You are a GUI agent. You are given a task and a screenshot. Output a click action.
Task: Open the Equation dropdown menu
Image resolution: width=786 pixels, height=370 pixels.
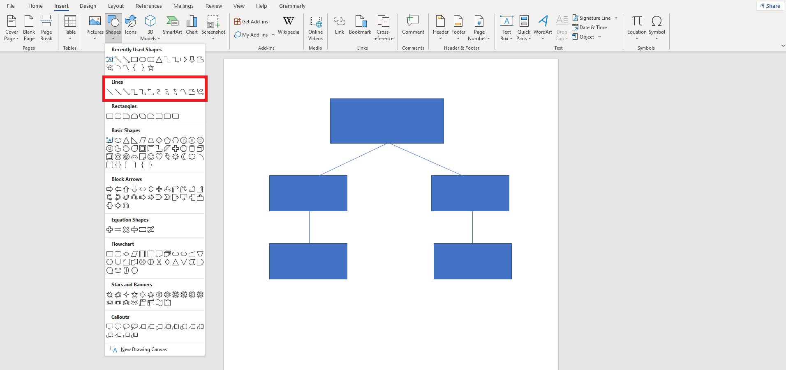[637, 39]
